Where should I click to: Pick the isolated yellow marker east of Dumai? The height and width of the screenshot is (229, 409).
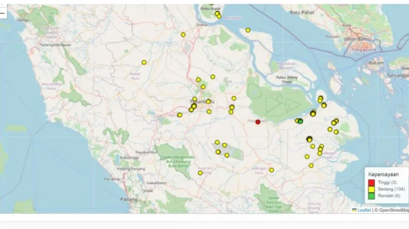click(x=248, y=30)
